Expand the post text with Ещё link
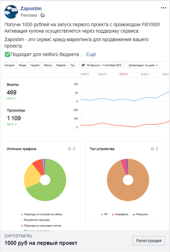 (x=91, y=54)
